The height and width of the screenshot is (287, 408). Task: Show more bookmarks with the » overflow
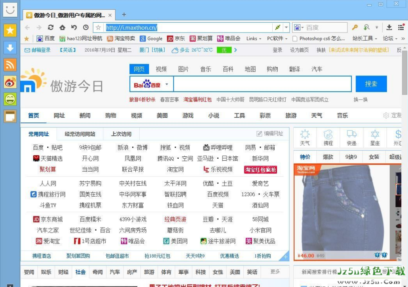coord(403,39)
